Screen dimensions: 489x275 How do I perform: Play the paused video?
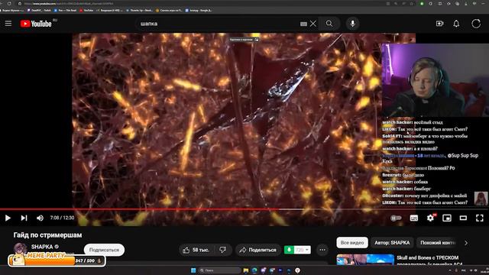(8, 218)
